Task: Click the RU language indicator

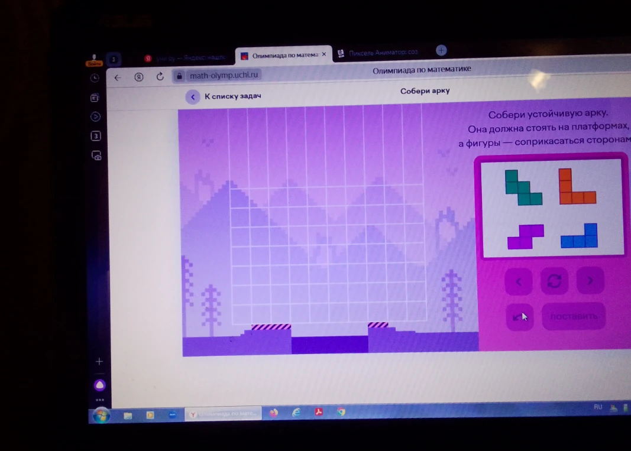Action: tap(598, 407)
